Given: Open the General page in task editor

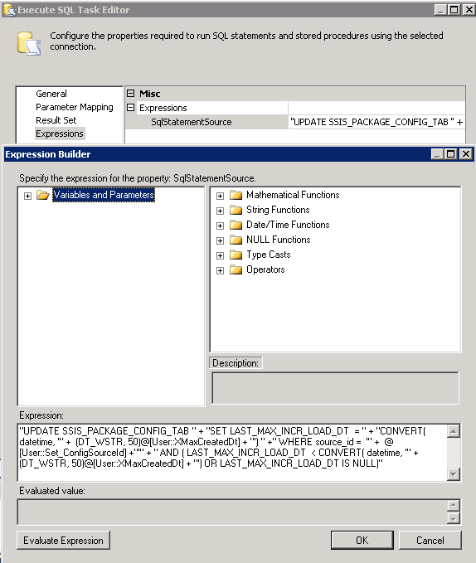Looking at the screenshot, I should click(x=51, y=94).
